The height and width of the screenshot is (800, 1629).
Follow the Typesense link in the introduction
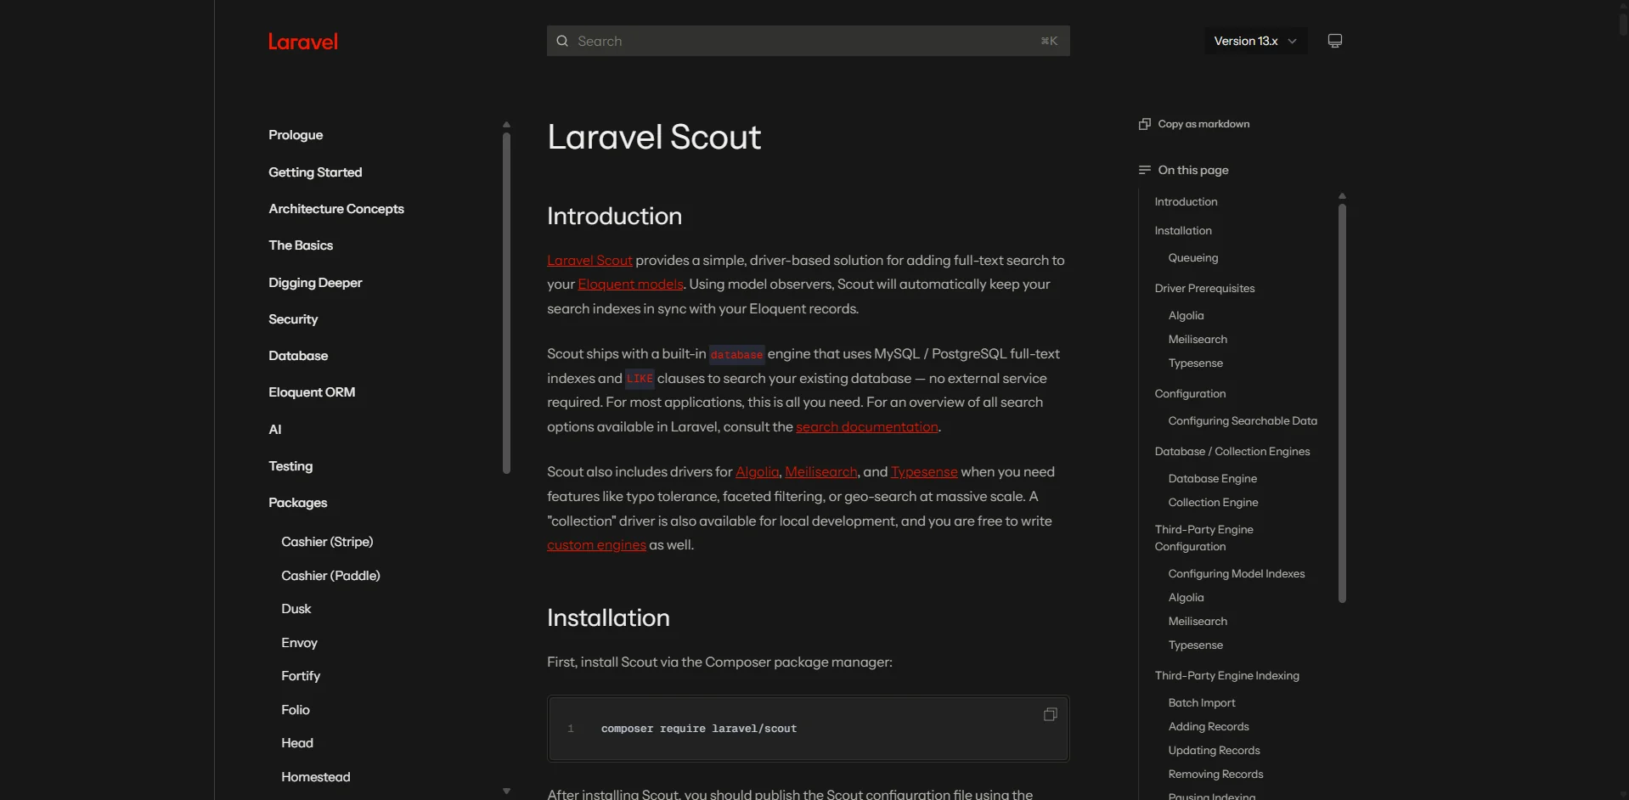pos(924,472)
